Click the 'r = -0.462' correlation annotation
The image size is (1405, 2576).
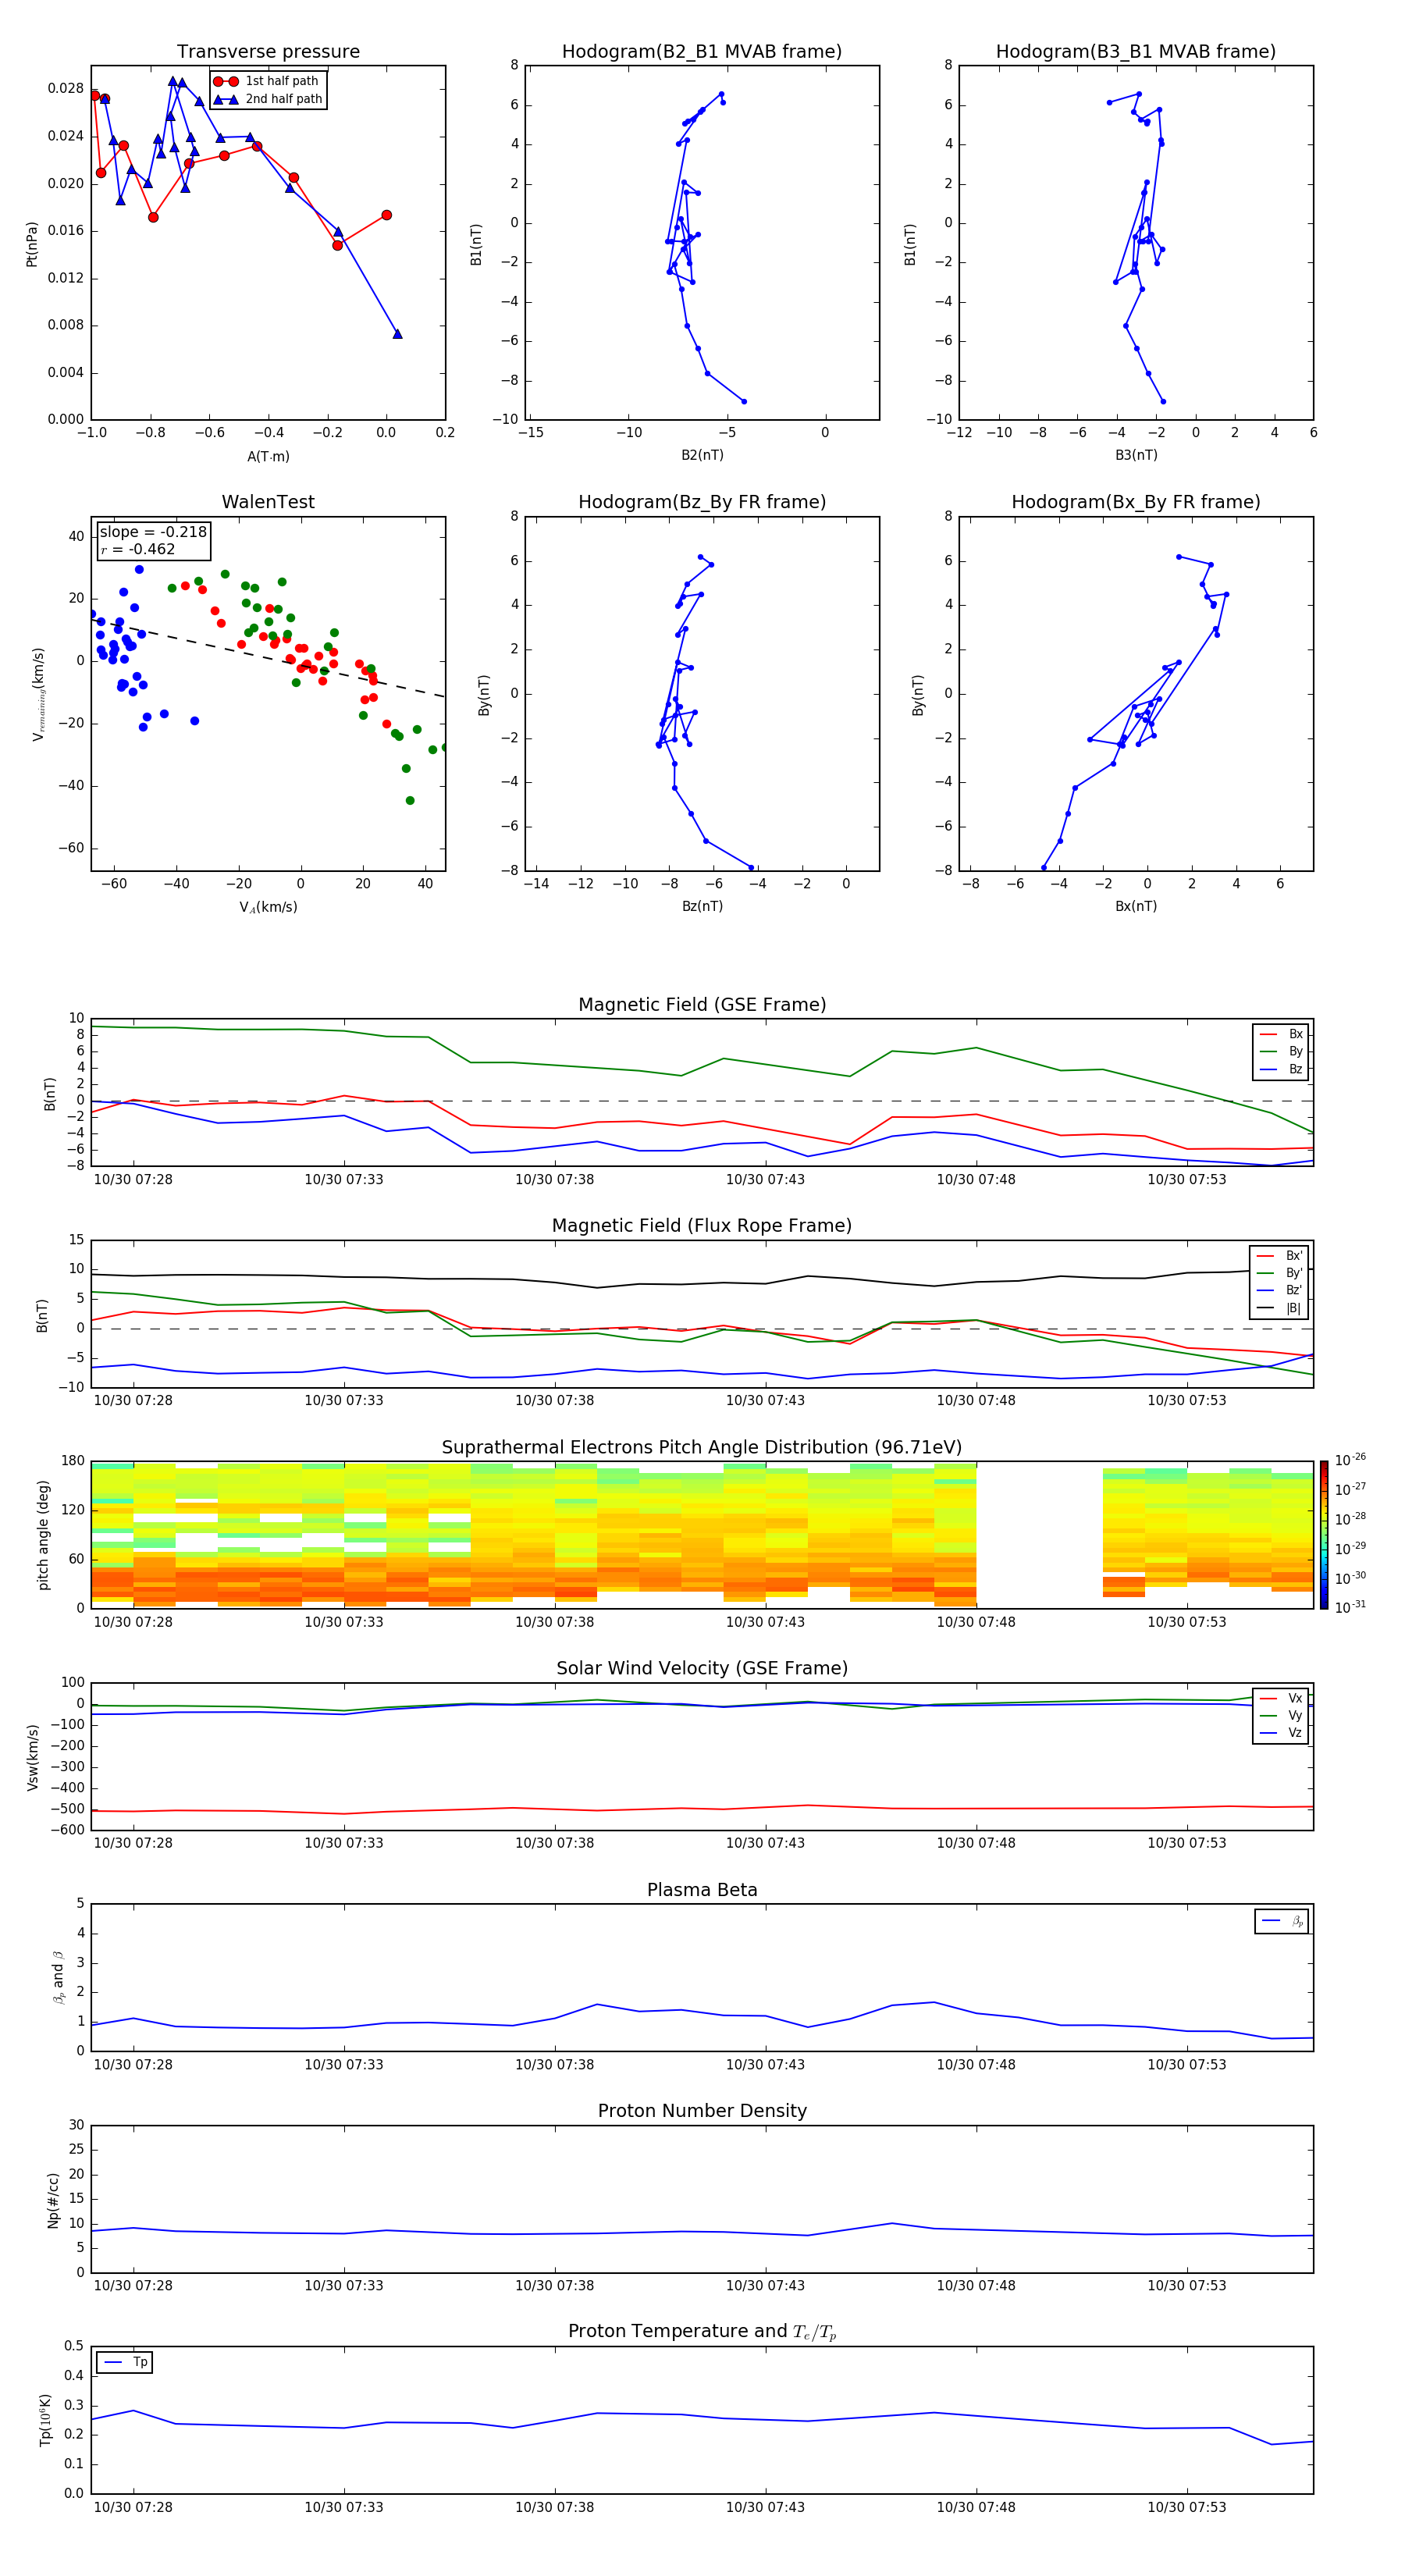coord(138,549)
